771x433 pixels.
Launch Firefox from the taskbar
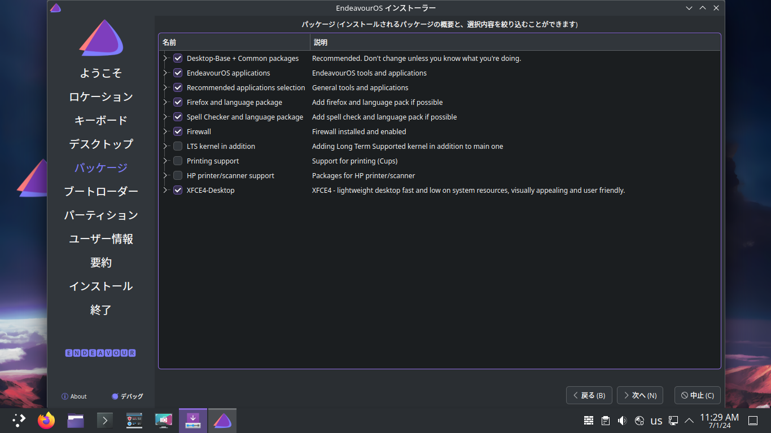46,420
